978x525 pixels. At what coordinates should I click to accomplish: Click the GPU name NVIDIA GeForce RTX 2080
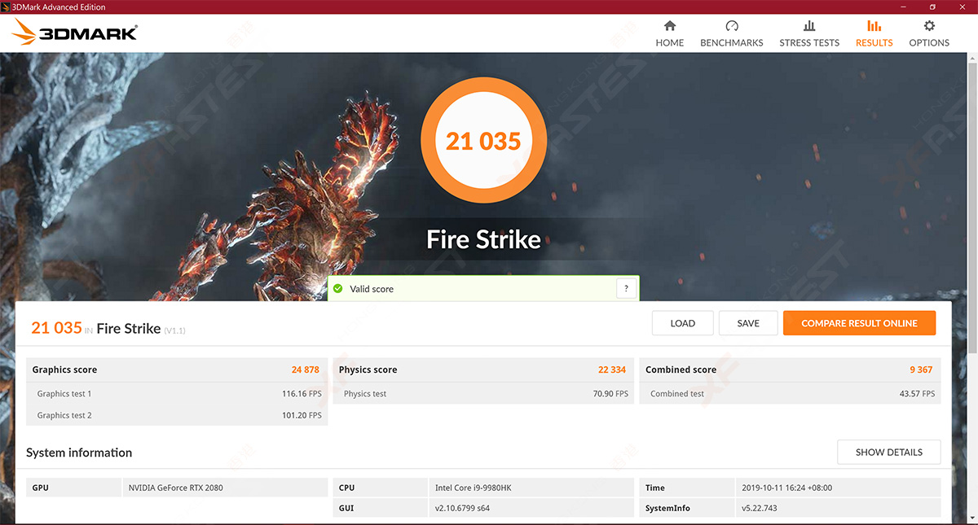tap(176, 488)
